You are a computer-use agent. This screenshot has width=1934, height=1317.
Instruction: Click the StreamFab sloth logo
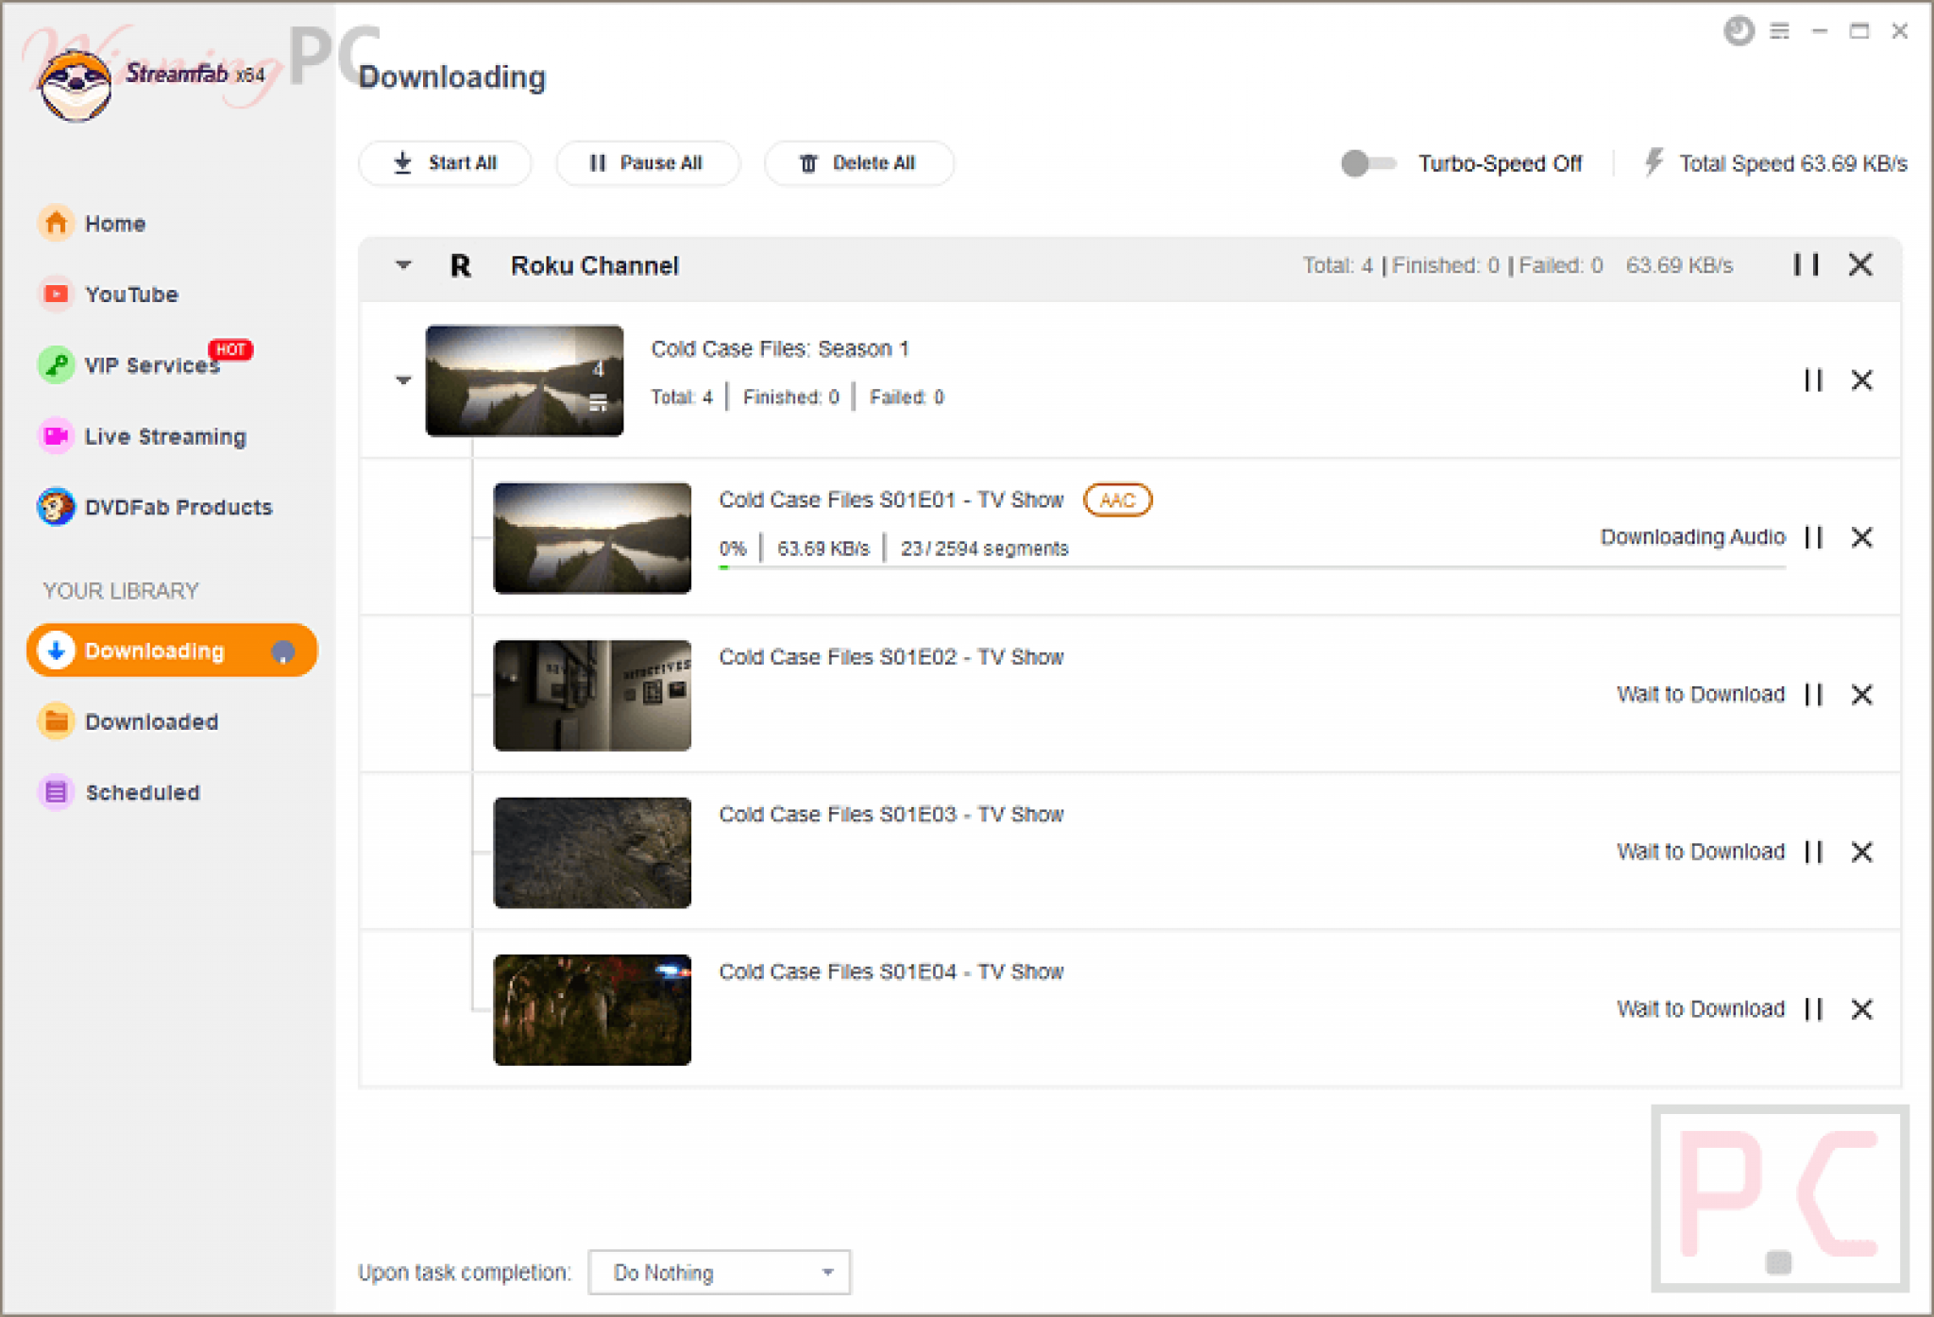[75, 86]
